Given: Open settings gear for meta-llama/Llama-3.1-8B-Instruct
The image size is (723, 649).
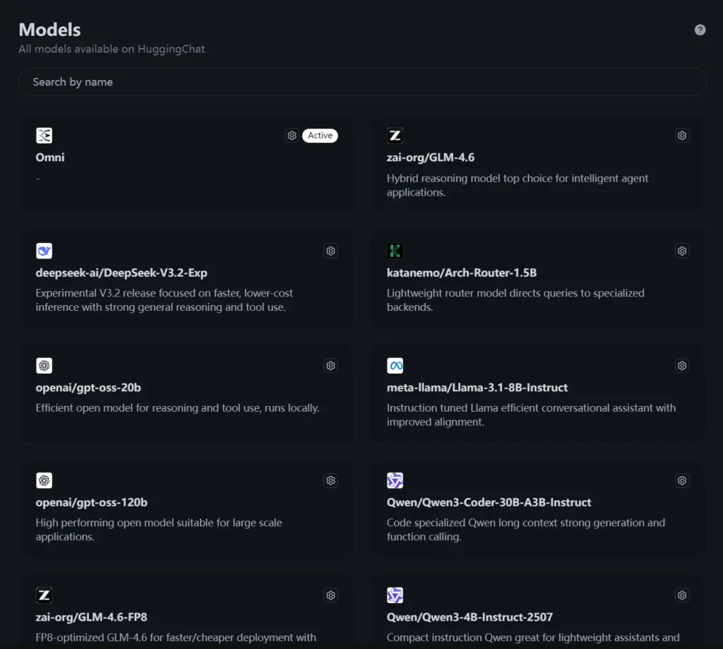Looking at the screenshot, I should pyautogui.click(x=682, y=365).
